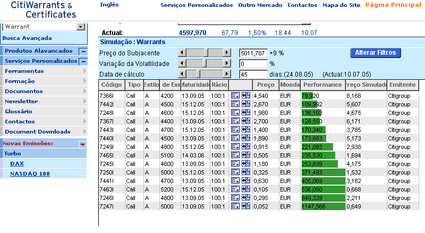Open details icon for warrant 7366I
Image resolution: width=425 pixels, height=233 pixels.
click(235, 96)
